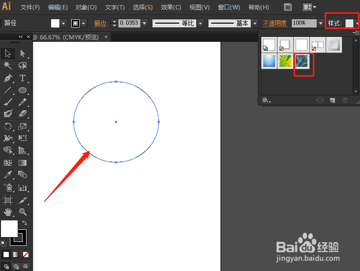This screenshot has width=360, height=271.
Task: Select the Type tool
Action: click(x=23, y=78)
